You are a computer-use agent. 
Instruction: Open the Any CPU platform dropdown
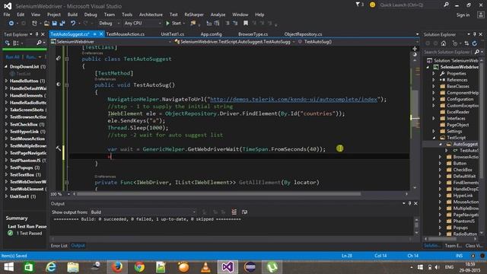click(142, 24)
